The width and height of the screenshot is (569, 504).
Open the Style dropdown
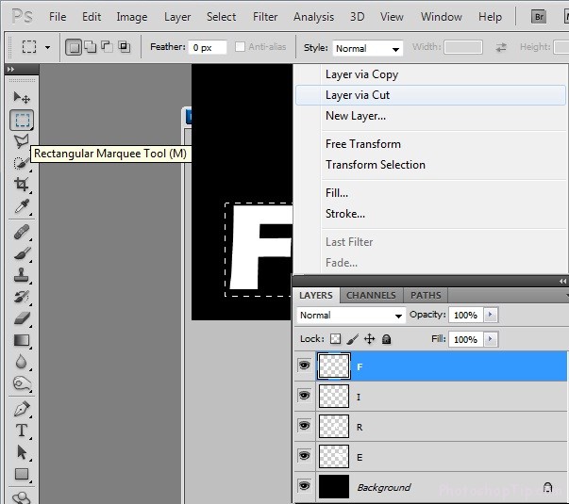pos(368,48)
